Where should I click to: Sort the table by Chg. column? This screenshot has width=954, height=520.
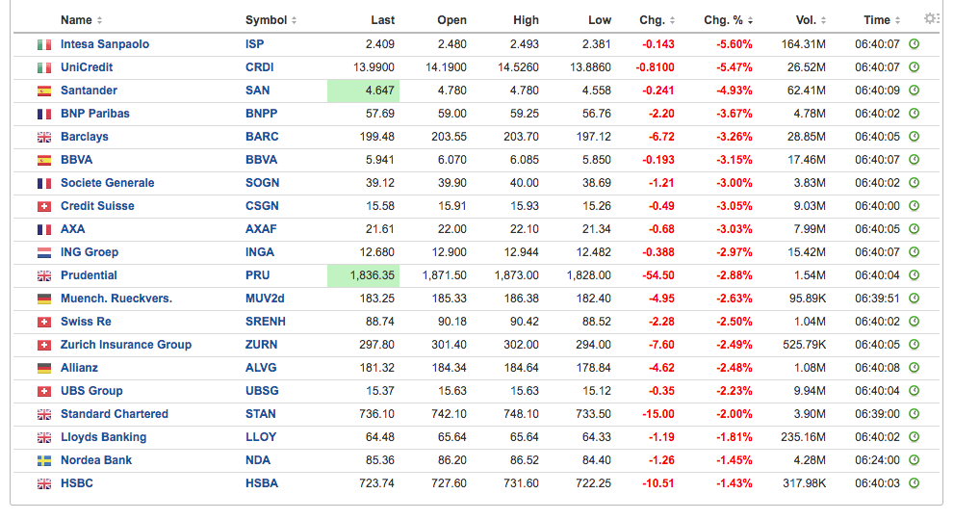coord(657,20)
